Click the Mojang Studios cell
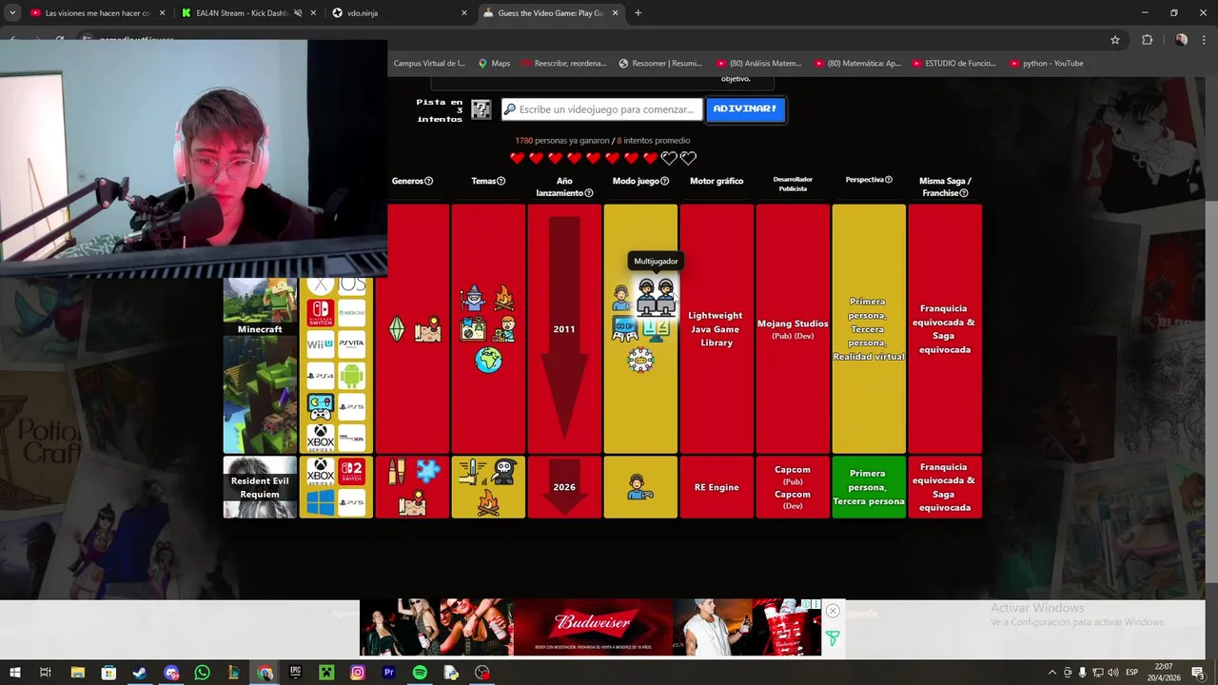The image size is (1218, 685). (x=793, y=329)
